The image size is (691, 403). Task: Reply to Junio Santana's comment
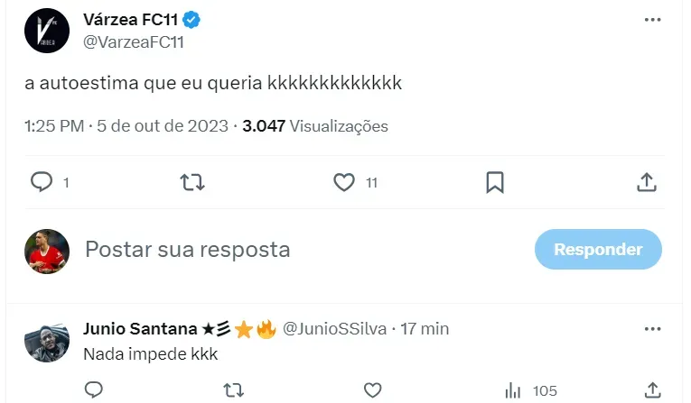[x=95, y=390]
